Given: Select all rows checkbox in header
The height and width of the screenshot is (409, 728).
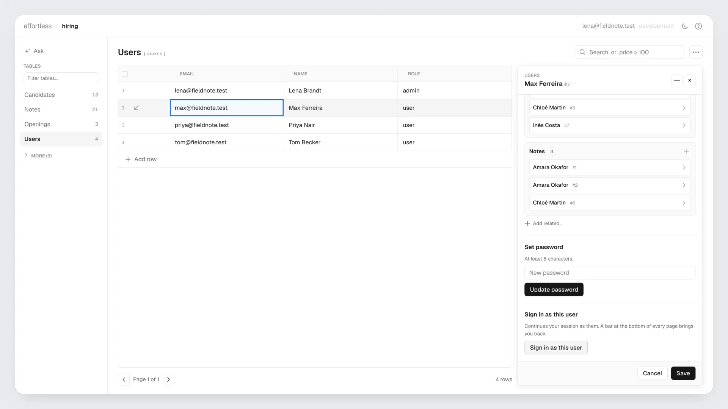Looking at the screenshot, I should pyautogui.click(x=125, y=74).
